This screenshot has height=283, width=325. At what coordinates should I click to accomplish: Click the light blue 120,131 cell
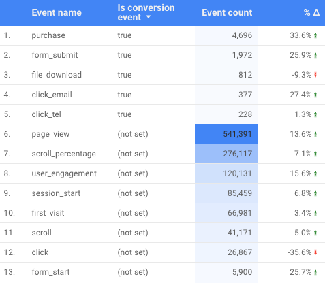coord(226,173)
